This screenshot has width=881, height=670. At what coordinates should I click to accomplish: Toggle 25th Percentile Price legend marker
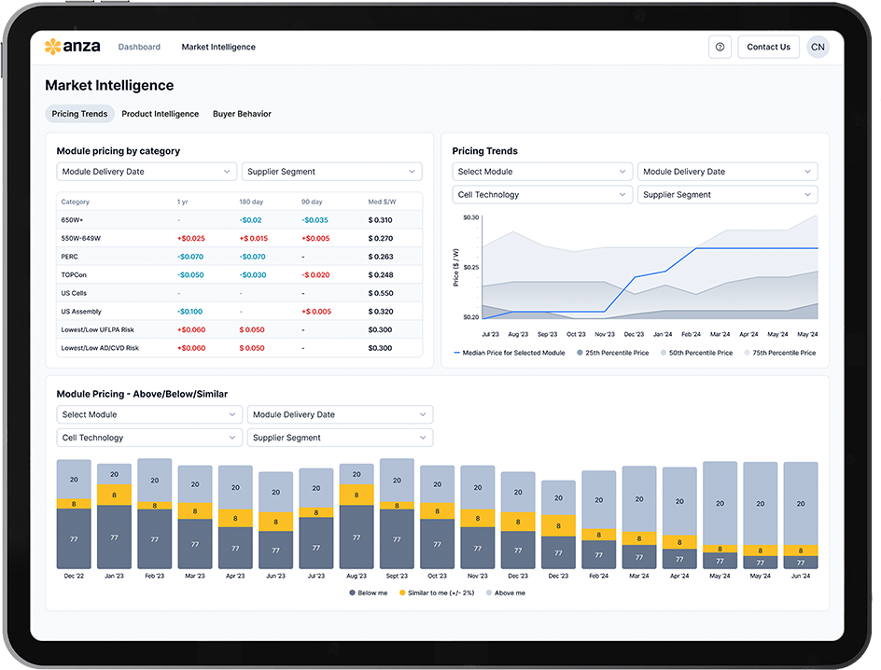(580, 353)
